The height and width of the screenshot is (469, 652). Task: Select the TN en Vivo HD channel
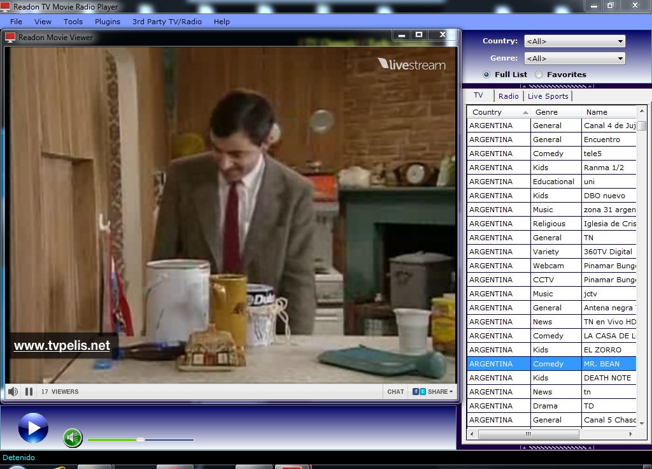click(551, 322)
